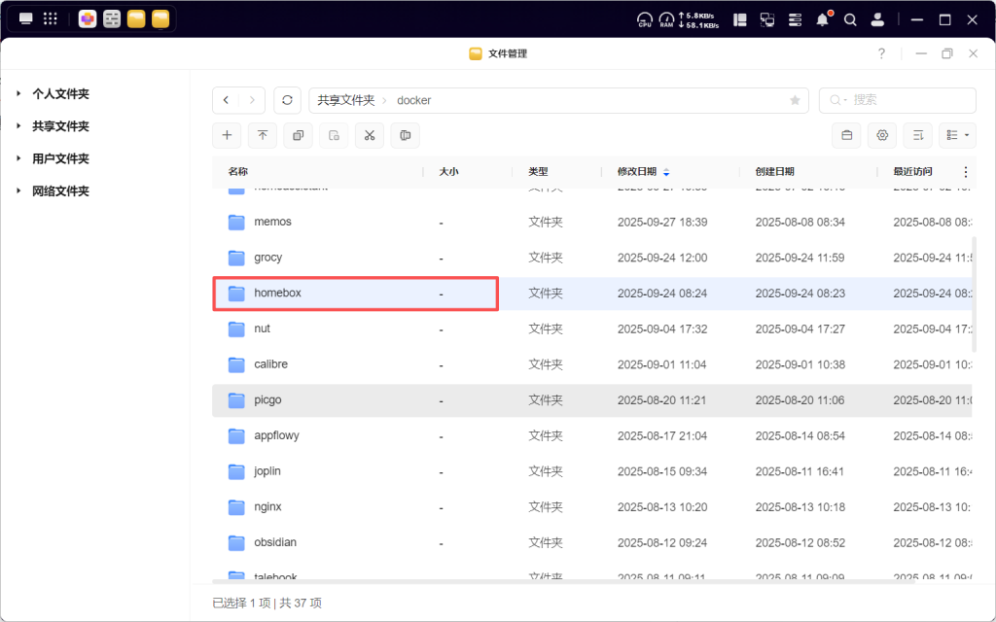Select the picgo folder row
Screen dimensions: 996x622
pyautogui.click(x=267, y=399)
